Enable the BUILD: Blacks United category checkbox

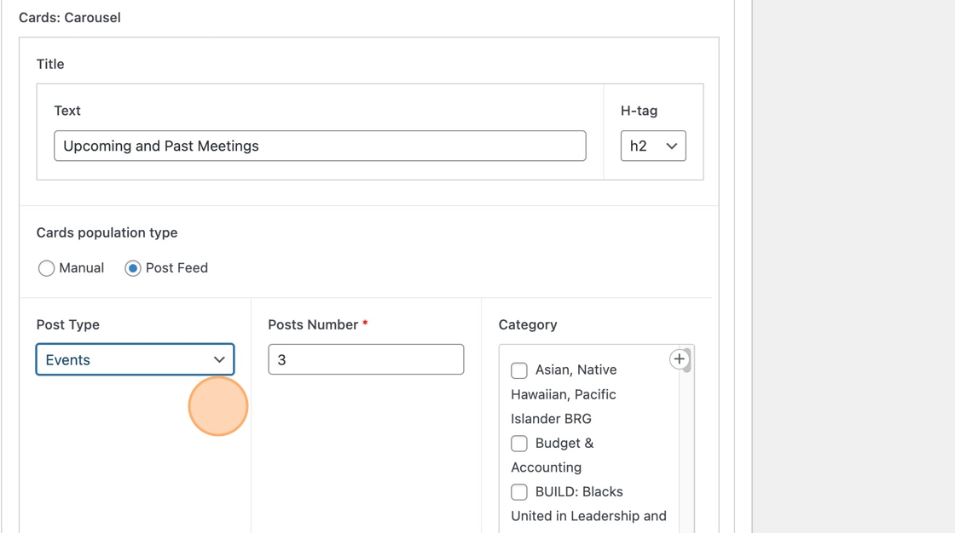coord(519,492)
